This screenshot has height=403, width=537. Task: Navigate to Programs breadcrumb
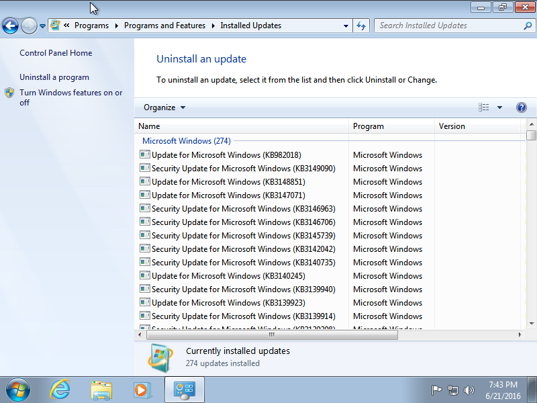(91, 26)
